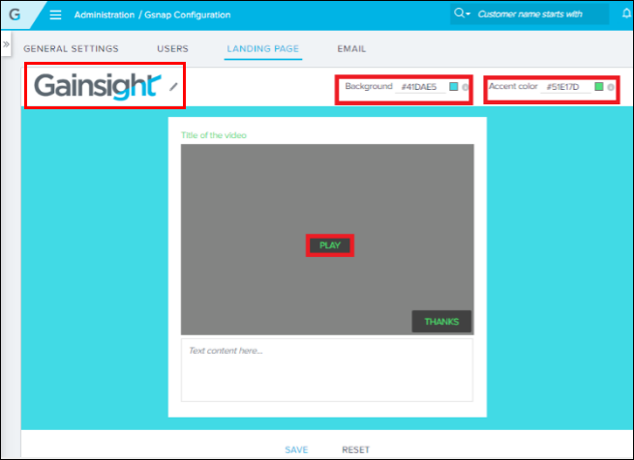This screenshot has width=634, height=460.
Task: Click Administration in the breadcrumb
Action: 105,14
